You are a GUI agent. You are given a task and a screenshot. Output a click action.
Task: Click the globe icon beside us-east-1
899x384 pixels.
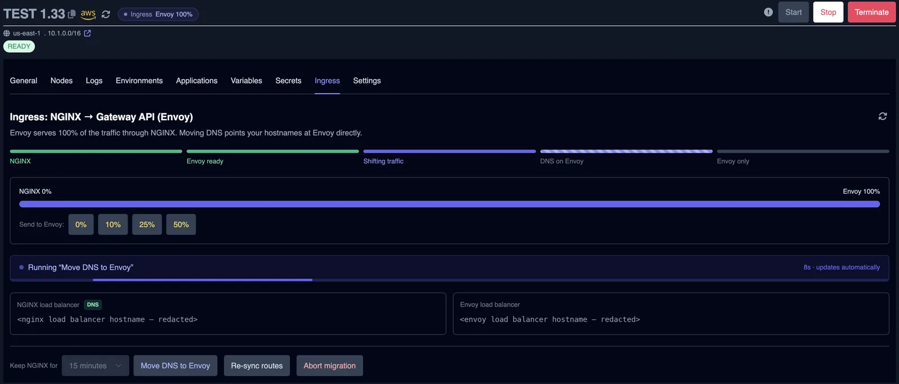click(7, 33)
